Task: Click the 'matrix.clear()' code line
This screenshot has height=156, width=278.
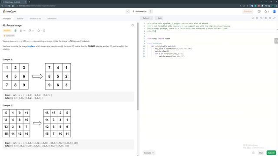Action: click(162, 51)
